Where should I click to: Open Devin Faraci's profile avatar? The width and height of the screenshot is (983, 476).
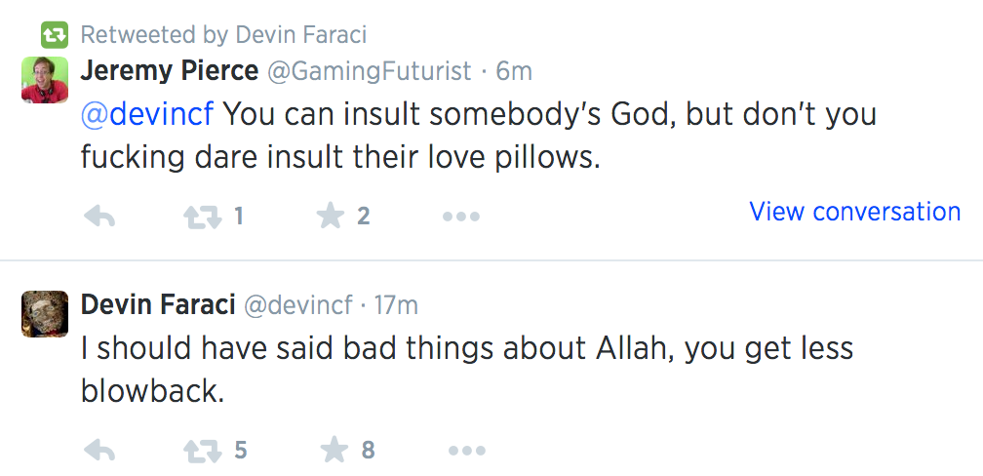coord(45,313)
